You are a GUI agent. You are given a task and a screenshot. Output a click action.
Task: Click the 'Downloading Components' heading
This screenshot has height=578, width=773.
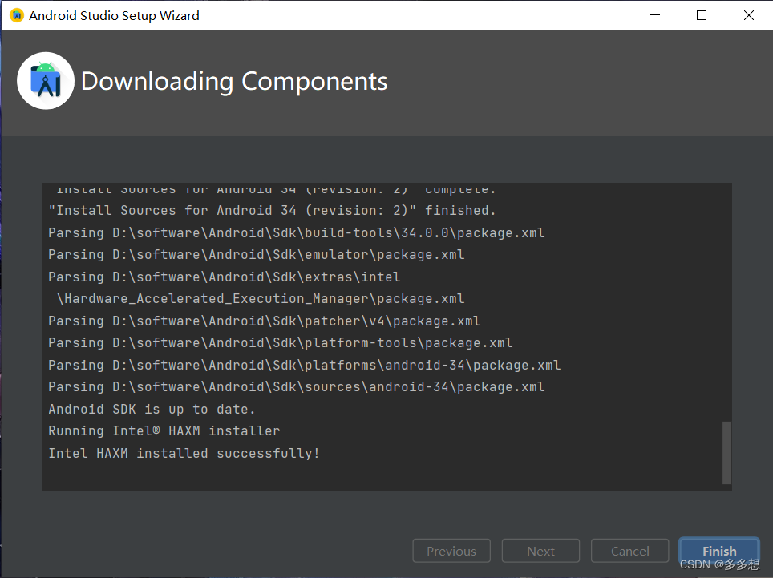234,81
